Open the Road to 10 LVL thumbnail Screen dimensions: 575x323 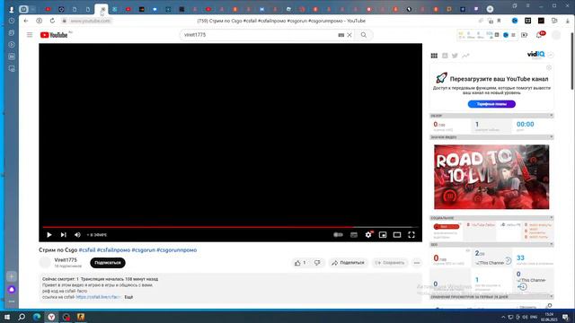point(491,177)
